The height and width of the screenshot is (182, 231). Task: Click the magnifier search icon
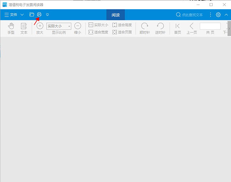point(178,15)
